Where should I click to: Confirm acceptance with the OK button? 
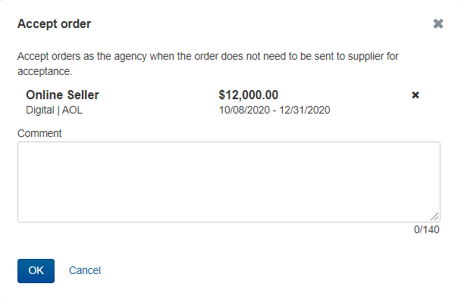point(36,270)
